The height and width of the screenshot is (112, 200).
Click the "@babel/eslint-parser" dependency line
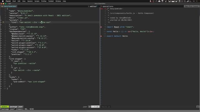[x=29, y=36]
